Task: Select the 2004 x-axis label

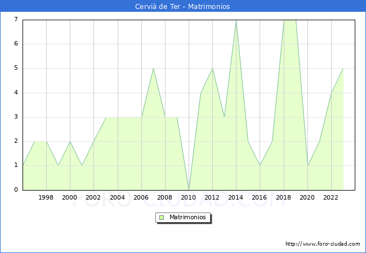Action: (117, 198)
